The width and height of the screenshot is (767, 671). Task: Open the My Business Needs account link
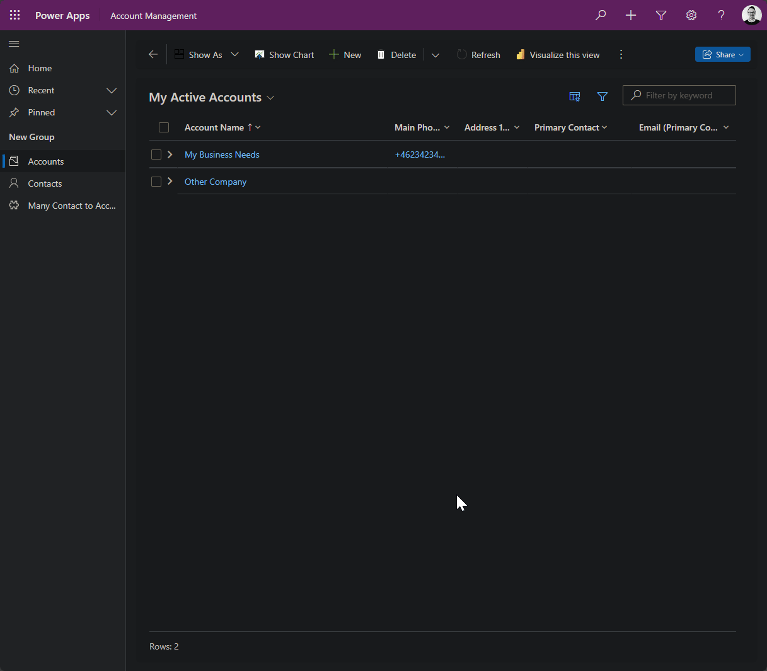click(222, 155)
